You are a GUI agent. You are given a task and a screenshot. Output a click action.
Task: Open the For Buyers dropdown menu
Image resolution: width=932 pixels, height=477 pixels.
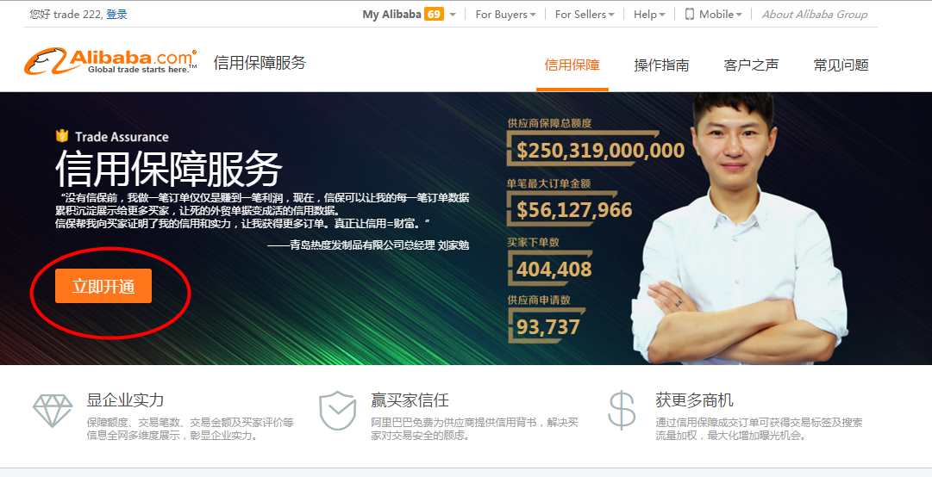click(x=505, y=15)
